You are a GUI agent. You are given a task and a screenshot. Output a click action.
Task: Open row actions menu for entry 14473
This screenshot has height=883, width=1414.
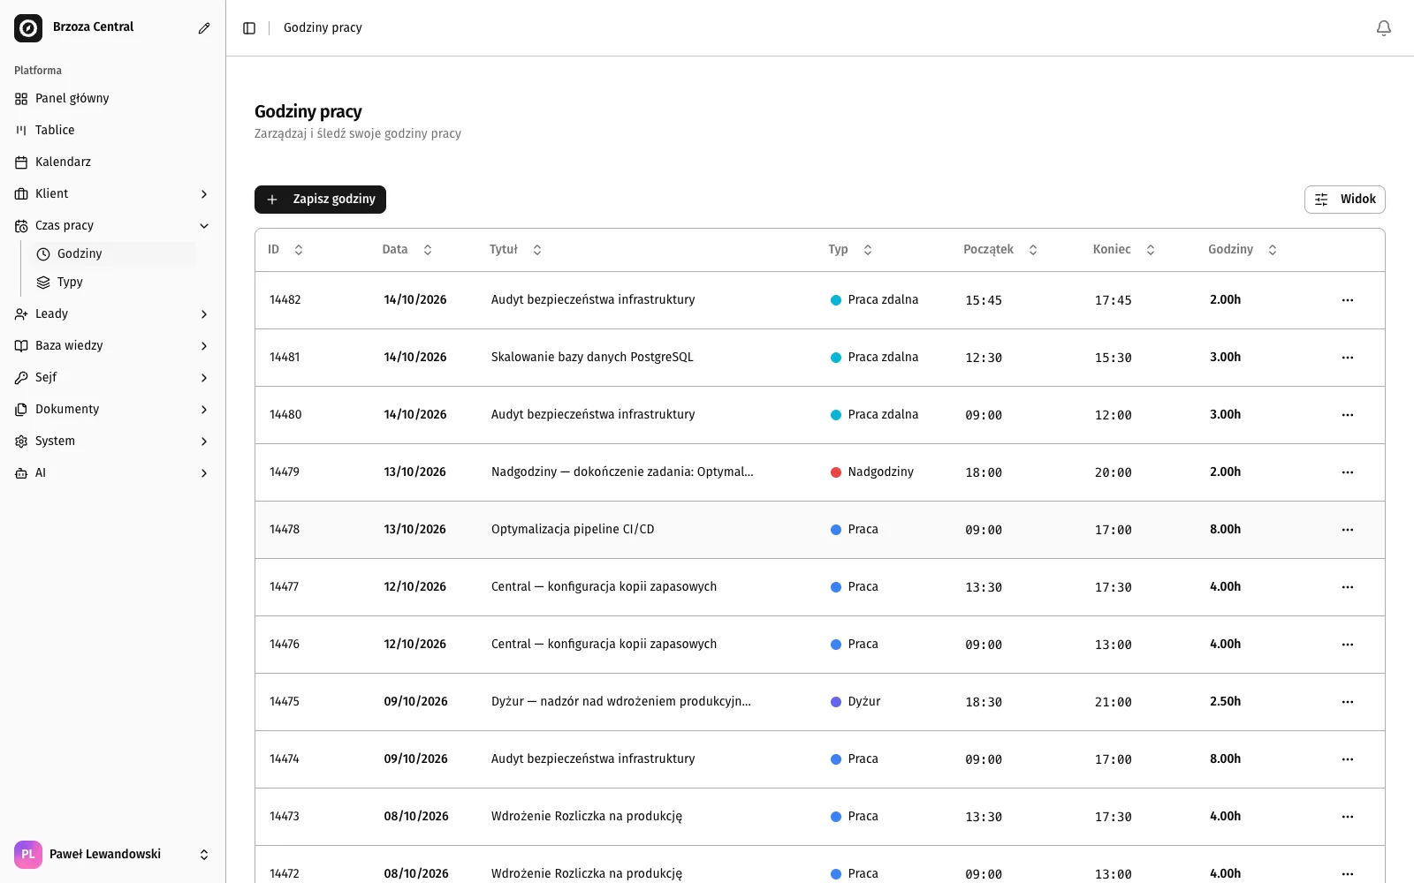(1348, 817)
